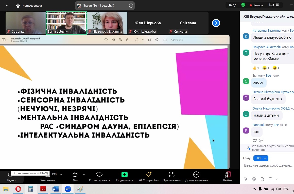Show next participants with blue arrow button
This screenshot has width=294, height=194.
point(216,23)
